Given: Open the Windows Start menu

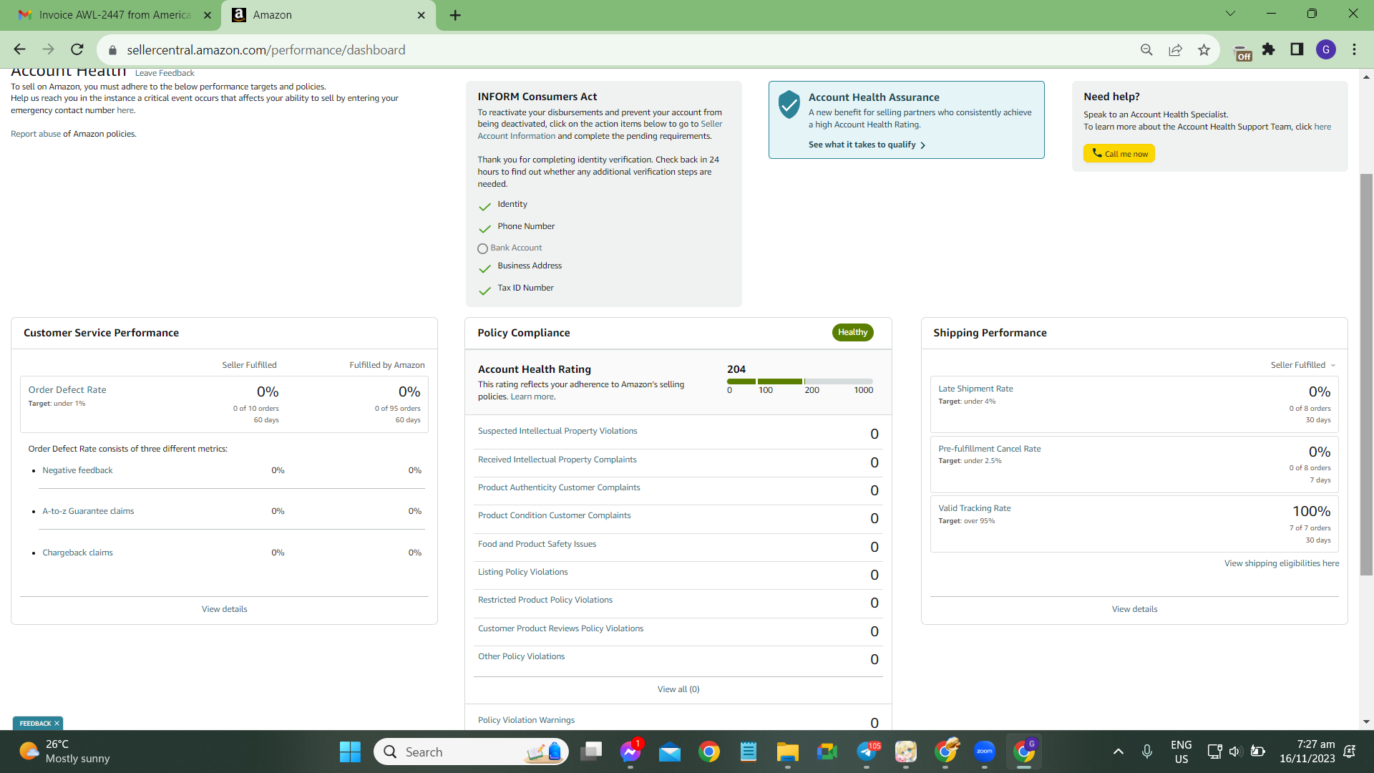Looking at the screenshot, I should [350, 752].
